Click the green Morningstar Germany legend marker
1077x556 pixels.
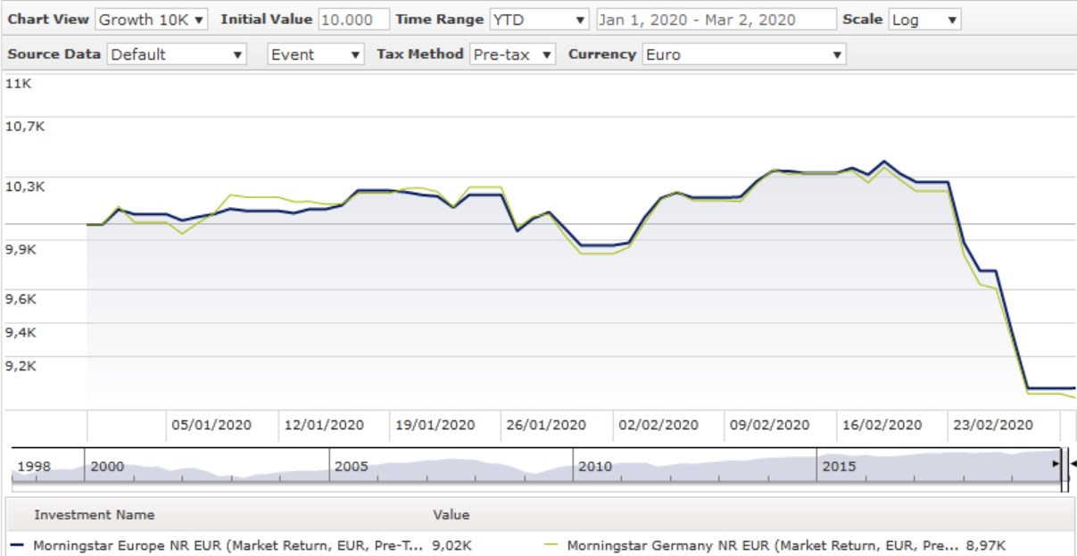click(551, 544)
